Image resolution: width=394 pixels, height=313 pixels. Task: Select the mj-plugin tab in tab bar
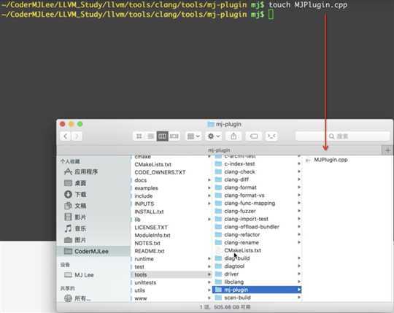click(x=219, y=150)
